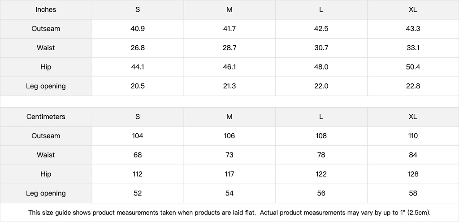Click the 22.8 leg opening value
459x222 pixels.
413,86
